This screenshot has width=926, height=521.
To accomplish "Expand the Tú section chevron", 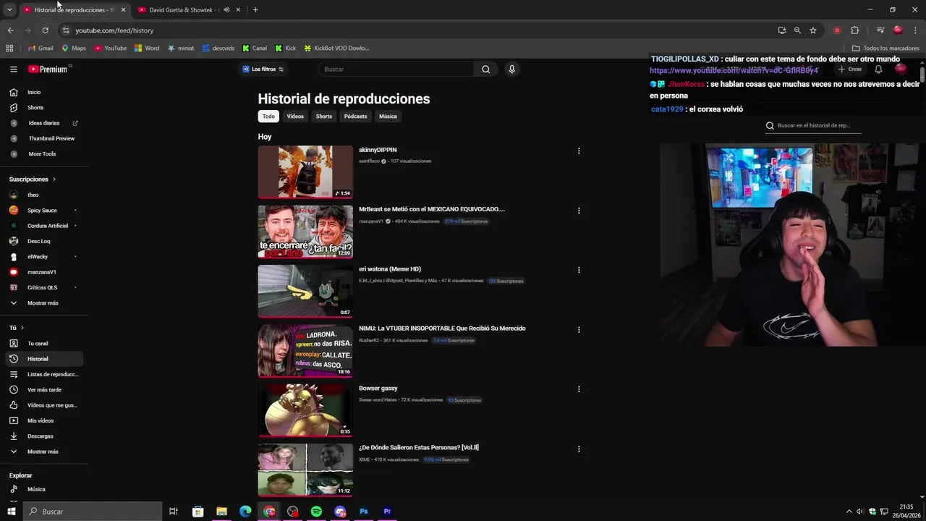I will click(22, 328).
